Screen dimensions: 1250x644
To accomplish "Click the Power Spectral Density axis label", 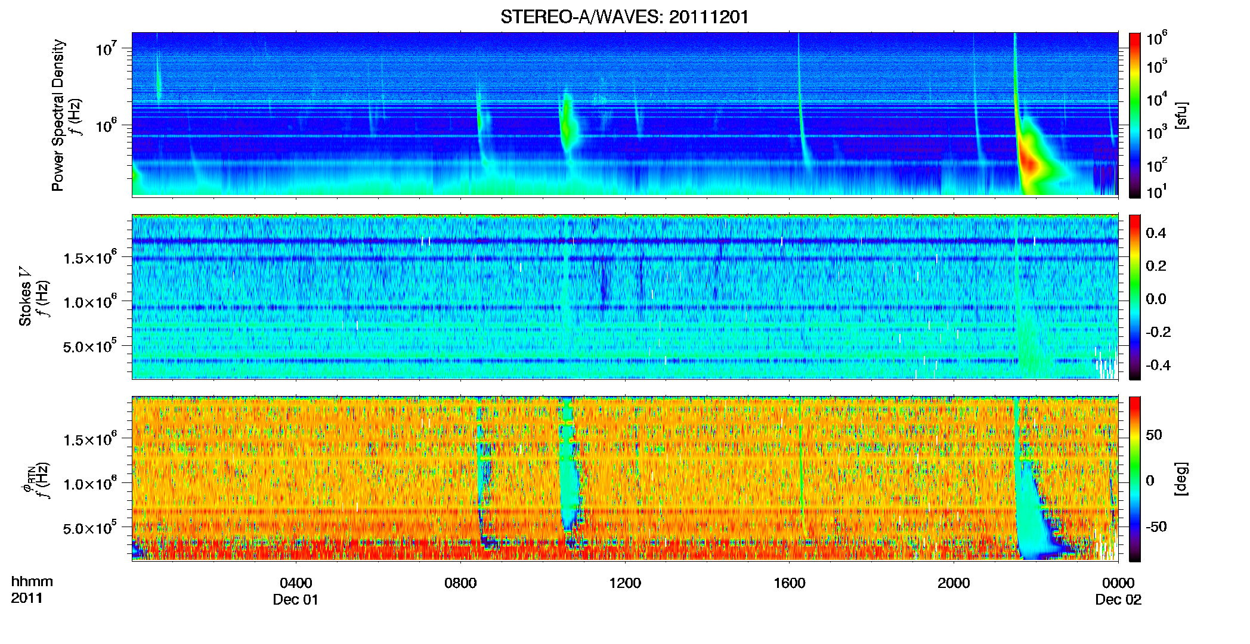I will 58,115.
